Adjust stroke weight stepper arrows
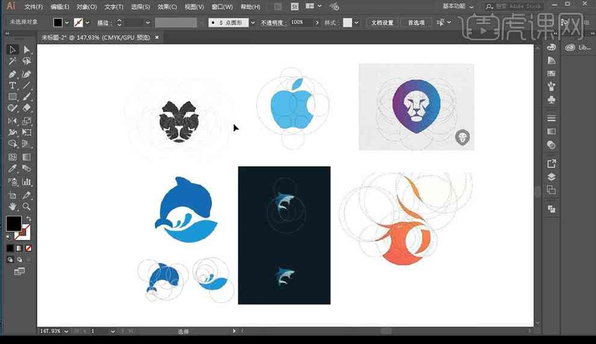This screenshot has width=596, height=344. tap(119, 23)
